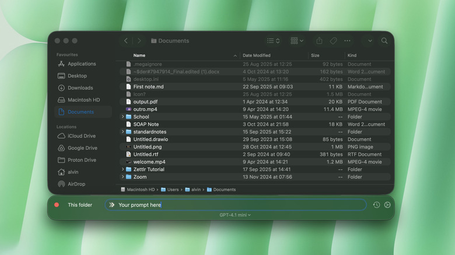Expand the Zettlr Tutorial folder

tap(123, 169)
